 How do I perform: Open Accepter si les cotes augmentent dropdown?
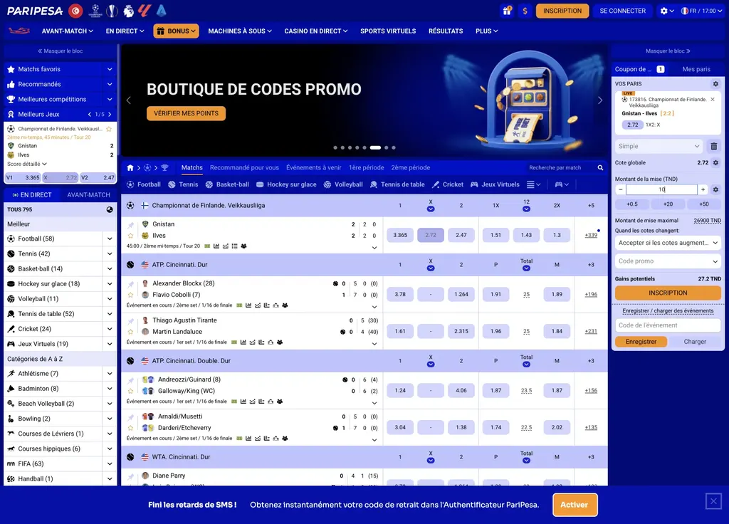(668, 243)
